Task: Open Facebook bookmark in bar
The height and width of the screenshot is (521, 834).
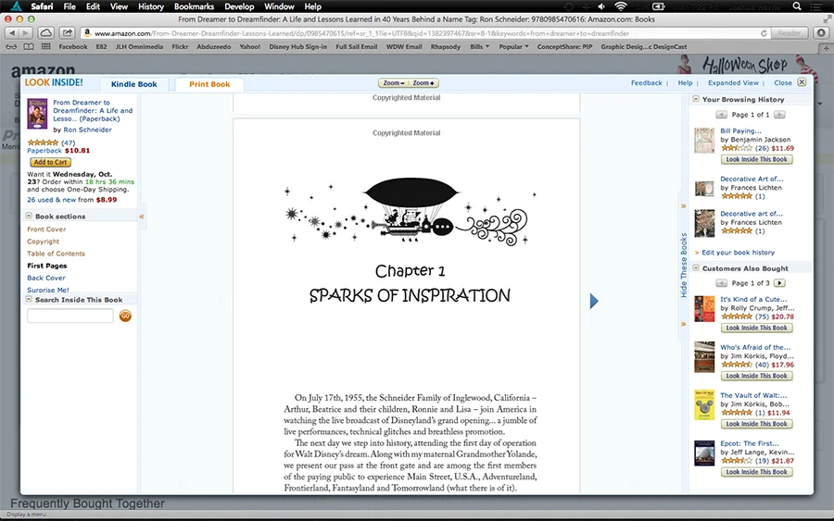Action: pos(73,47)
